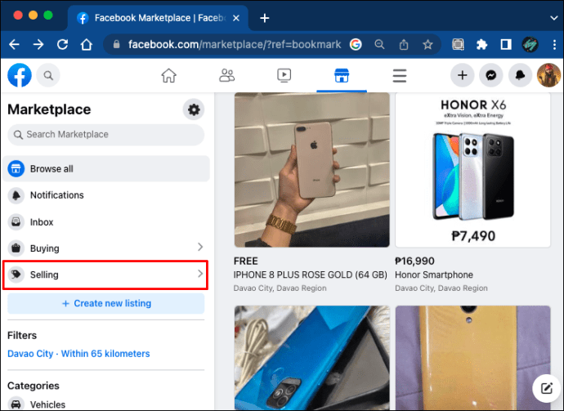This screenshot has width=564, height=411.
Task: Open Marketplace Inbox item
Action: click(105, 222)
